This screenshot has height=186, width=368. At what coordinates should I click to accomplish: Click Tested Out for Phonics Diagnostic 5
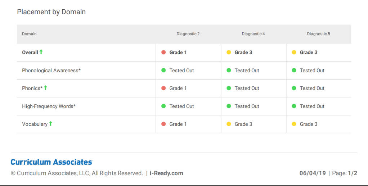point(312,88)
